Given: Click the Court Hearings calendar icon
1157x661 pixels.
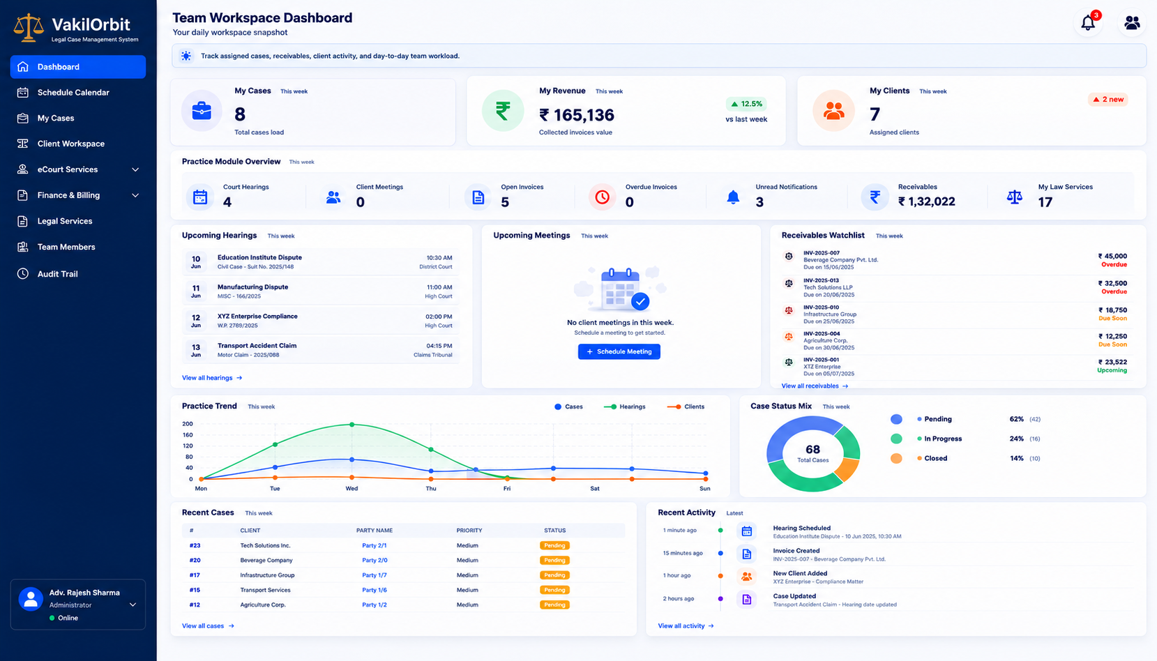Looking at the screenshot, I should (200, 197).
